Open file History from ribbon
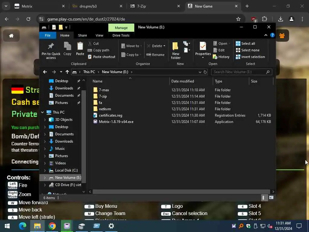 click(x=221, y=57)
